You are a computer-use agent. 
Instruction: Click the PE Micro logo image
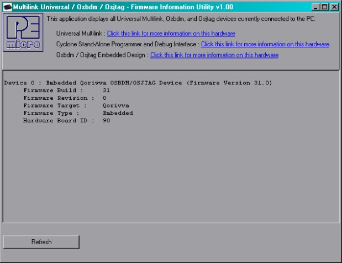23,33
